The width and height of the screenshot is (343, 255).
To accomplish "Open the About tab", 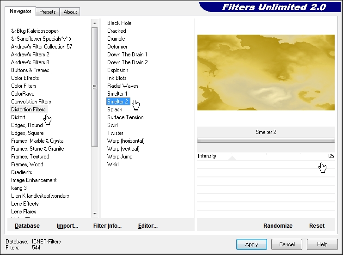I will coord(70,12).
